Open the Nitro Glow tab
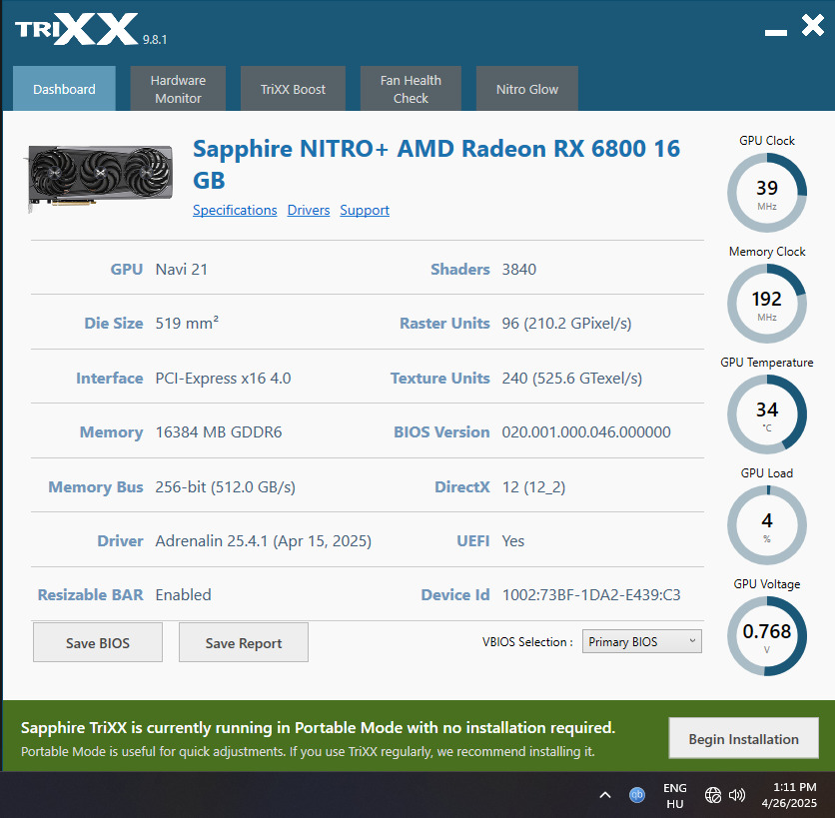The width and height of the screenshot is (835, 818). coord(527,89)
